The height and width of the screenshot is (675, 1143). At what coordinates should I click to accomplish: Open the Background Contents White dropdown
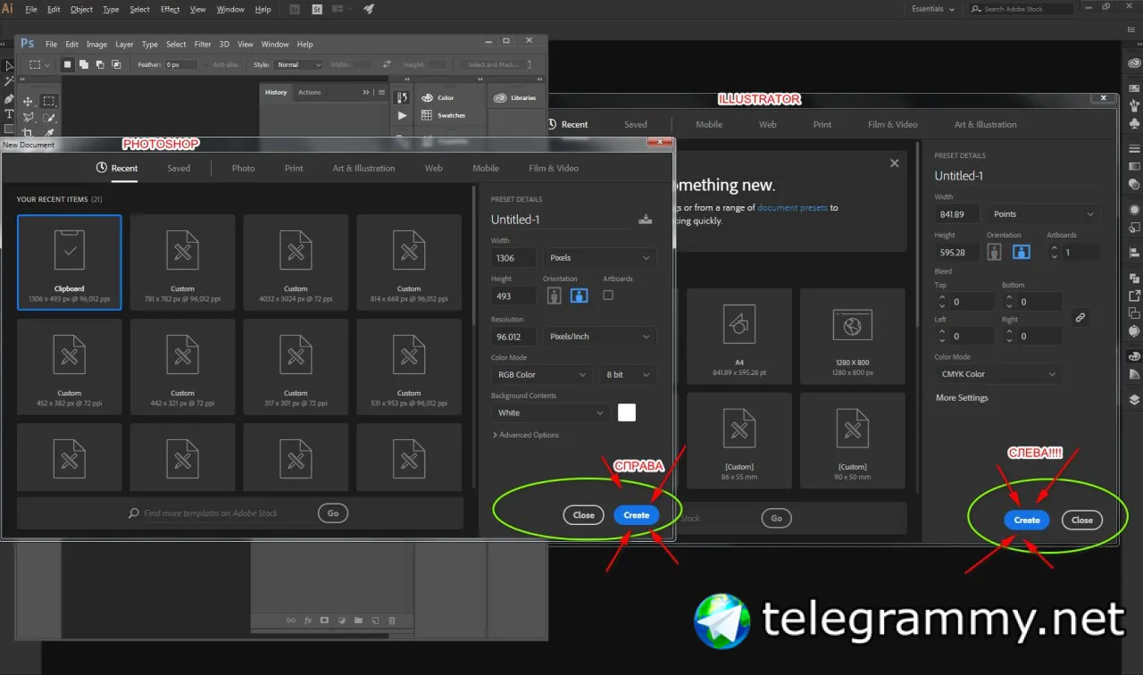coord(551,412)
